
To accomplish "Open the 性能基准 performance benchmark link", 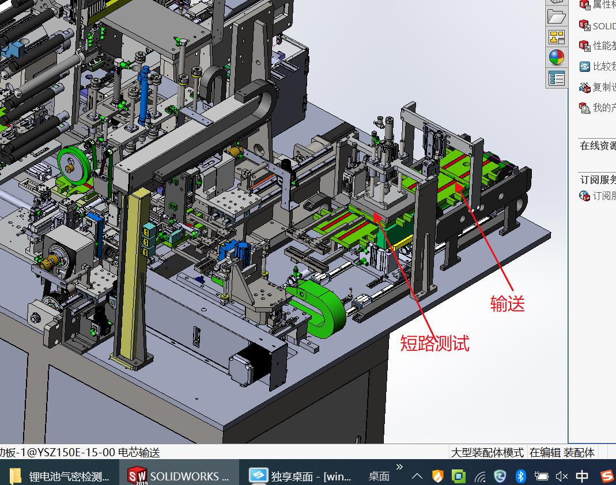I will 597,46.
